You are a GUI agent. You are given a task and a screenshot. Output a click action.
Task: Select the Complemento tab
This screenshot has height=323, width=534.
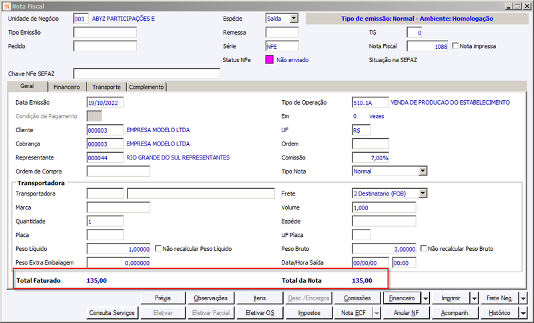(146, 87)
